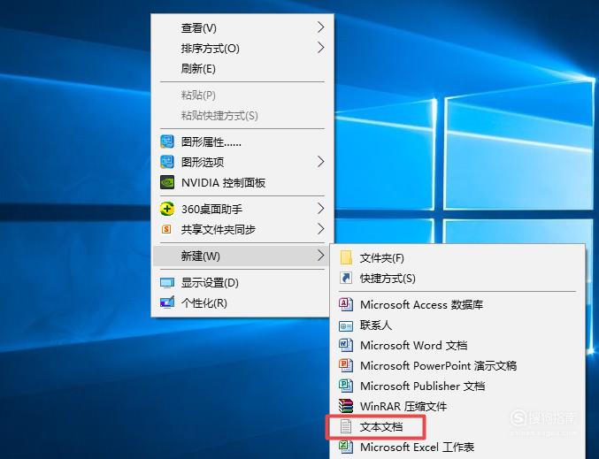Open 个性化(R) from the context menu
The width and height of the screenshot is (599, 459).
coord(242,303)
